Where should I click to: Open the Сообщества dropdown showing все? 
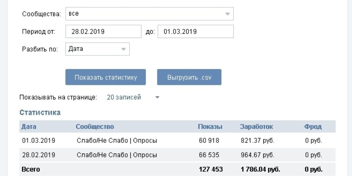click(x=149, y=14)
